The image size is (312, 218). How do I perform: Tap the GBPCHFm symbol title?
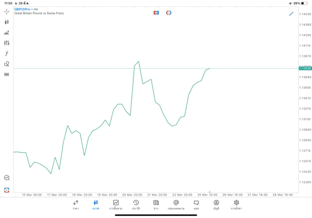pyautogui.click(x=22, y=9)
